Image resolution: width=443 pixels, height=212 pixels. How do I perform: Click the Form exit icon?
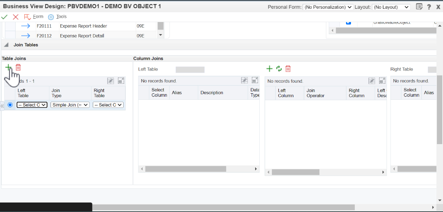[x=27, y=17]
